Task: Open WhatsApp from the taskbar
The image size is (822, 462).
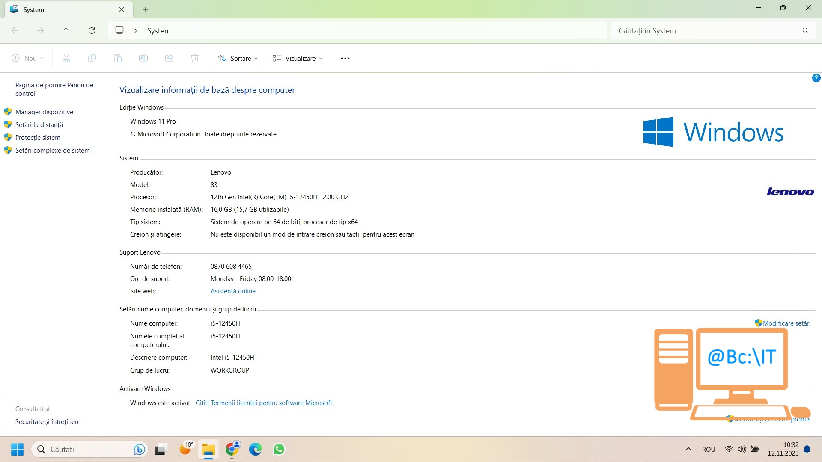Action: click(279, 449)
